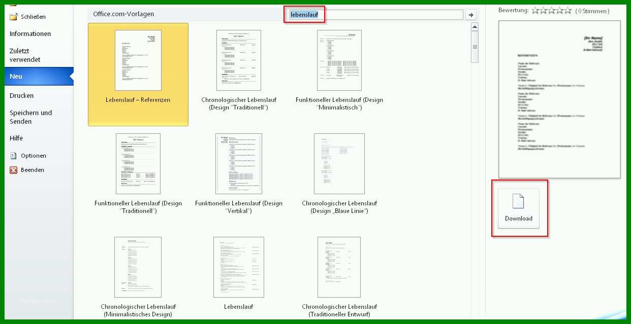Click the Optionen label in sidebar
Image resolution: width=631 pixels, height=324 pixels.
point(34,156)
